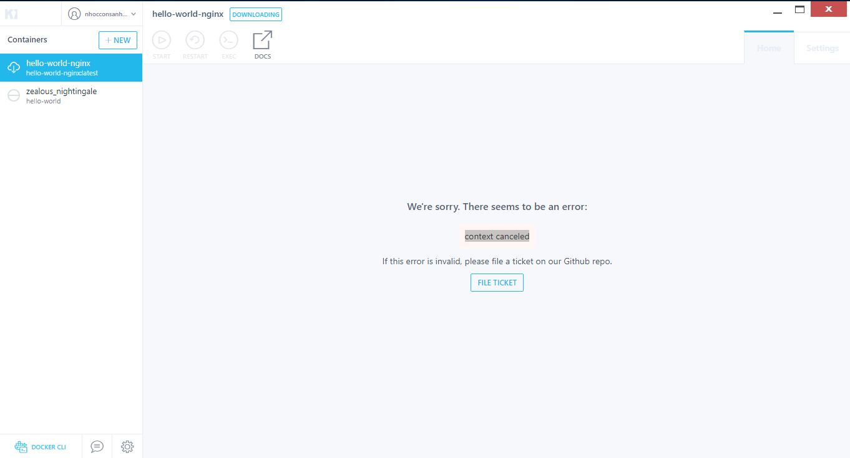The width and height of the screenshot is (850, 458).
Task: Select the Home tab
Action: coord(769,47)
